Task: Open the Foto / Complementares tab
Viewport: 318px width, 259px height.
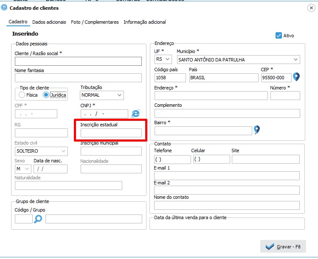Action: pos(95,22)
